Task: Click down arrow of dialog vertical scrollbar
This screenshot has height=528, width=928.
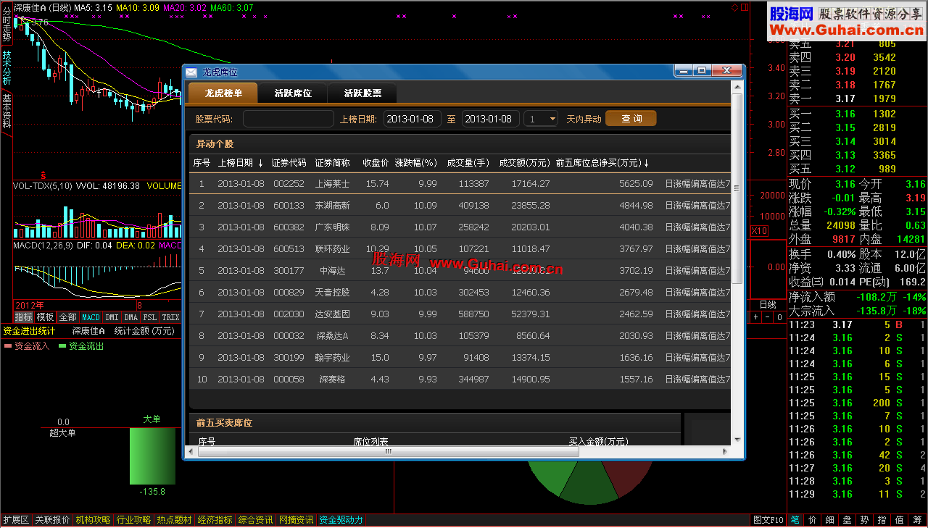Action: [x=737, y=439]
